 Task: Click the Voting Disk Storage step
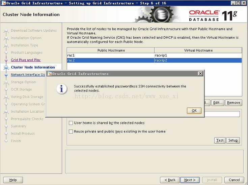(27, 97)
